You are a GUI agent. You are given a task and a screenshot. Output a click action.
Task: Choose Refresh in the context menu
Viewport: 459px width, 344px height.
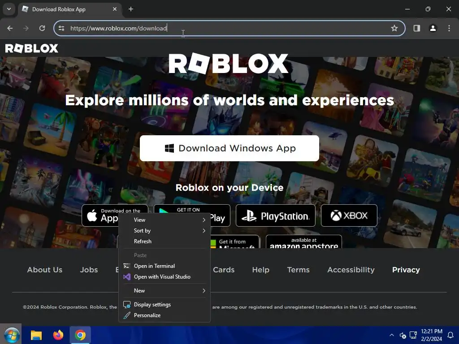click(x=164, y=241)
